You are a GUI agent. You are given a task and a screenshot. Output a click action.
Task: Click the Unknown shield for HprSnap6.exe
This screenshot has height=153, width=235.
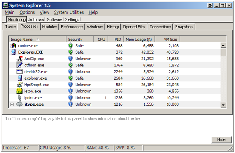pyautogui.click(x=70, y=85)
